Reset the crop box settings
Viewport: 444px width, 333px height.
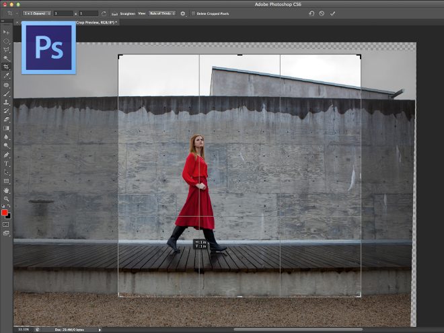coord(311,13)
